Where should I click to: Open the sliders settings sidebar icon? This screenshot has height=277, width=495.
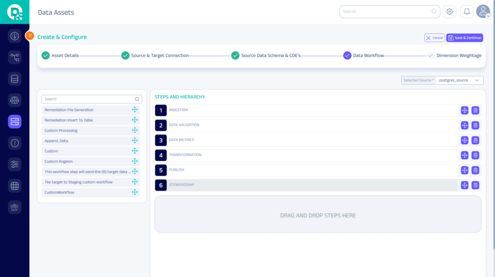15,164
